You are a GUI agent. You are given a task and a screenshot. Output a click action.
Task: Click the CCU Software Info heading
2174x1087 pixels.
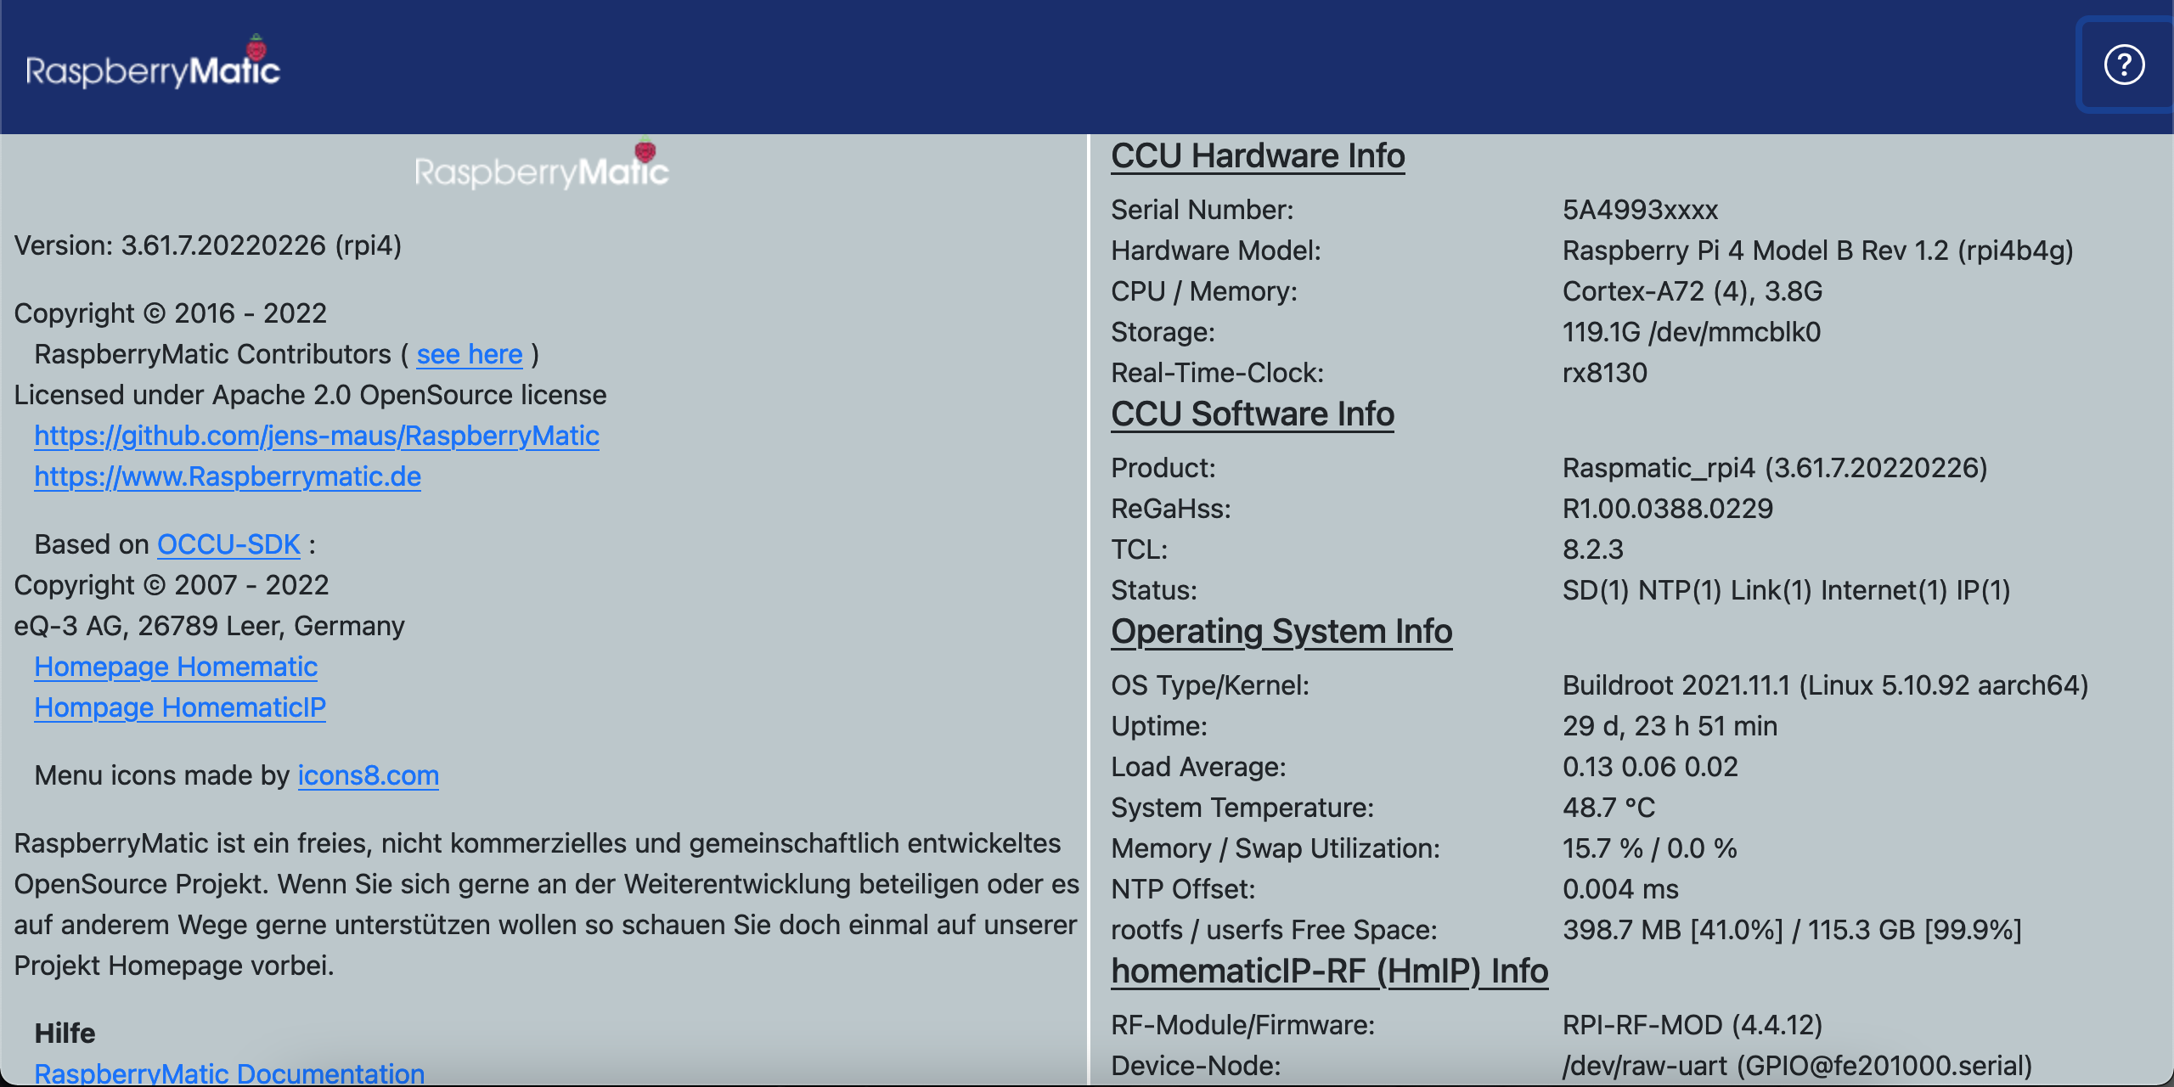tap(1253, 414)
